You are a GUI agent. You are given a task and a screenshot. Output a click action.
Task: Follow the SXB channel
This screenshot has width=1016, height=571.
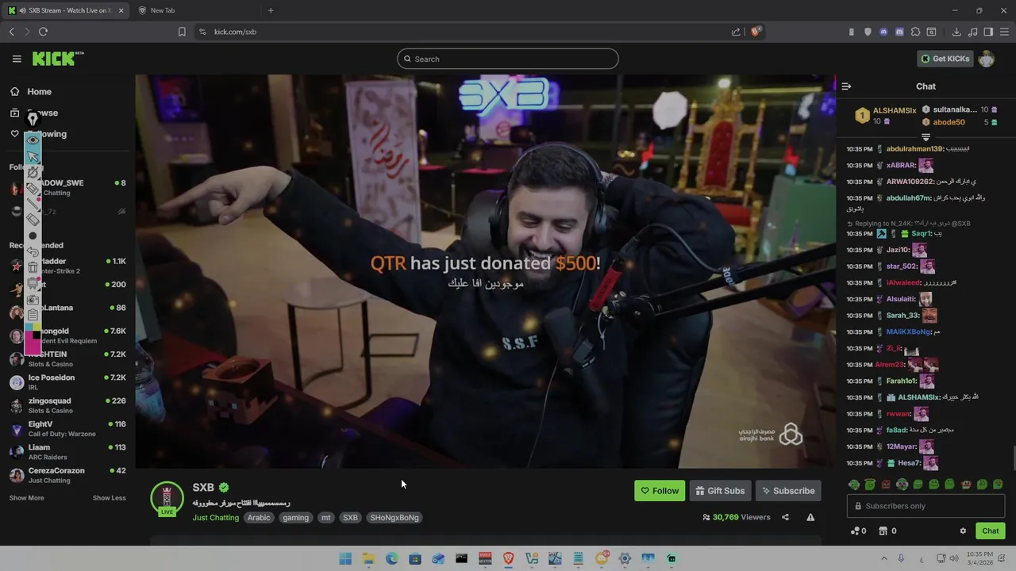coord(660,491)
